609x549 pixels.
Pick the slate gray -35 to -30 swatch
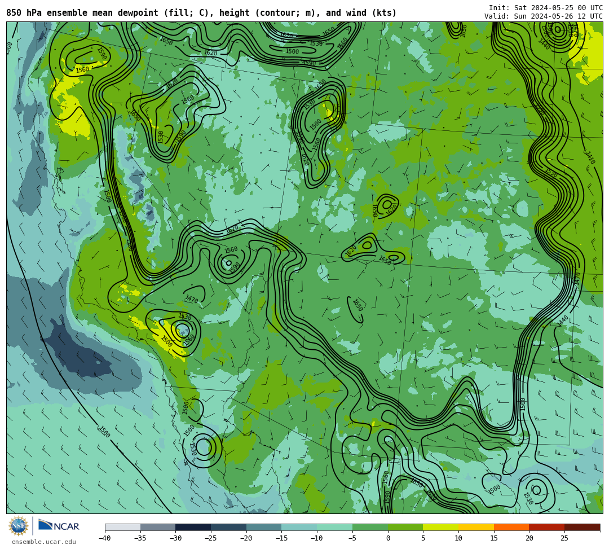pyautogui.click(x=158, y=527)
